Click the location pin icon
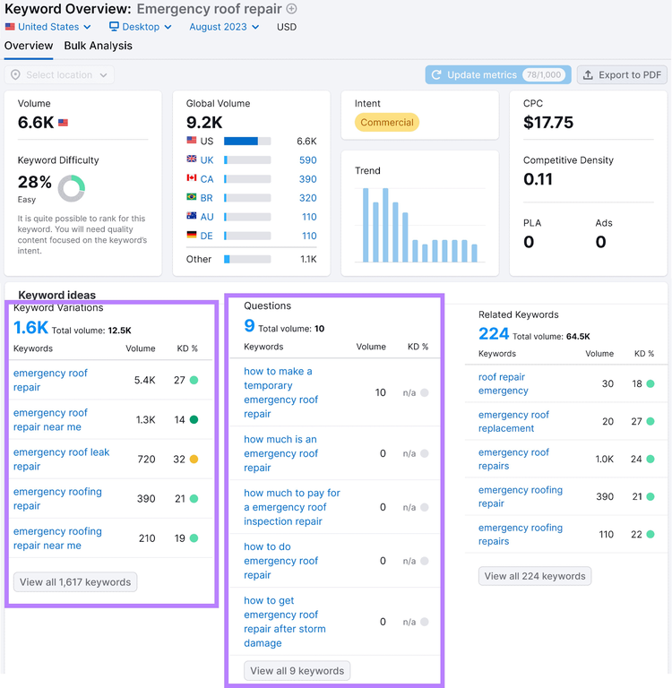Image resolution: width=672 pixels, height=688 pixels. [15, 75]
